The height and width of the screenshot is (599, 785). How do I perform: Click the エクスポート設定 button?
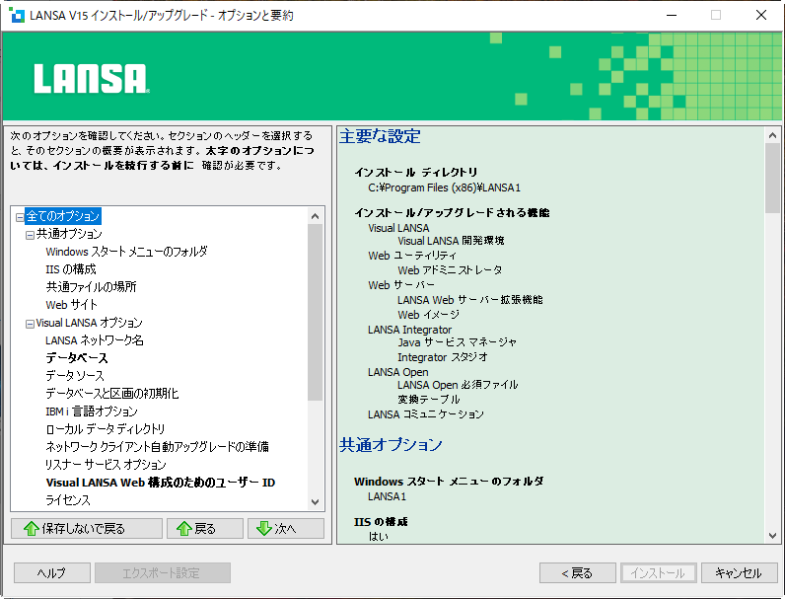click(x=162, y=573)
